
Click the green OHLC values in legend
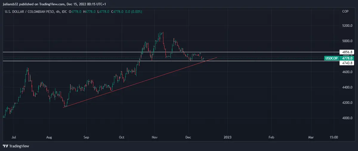point(105,12)
